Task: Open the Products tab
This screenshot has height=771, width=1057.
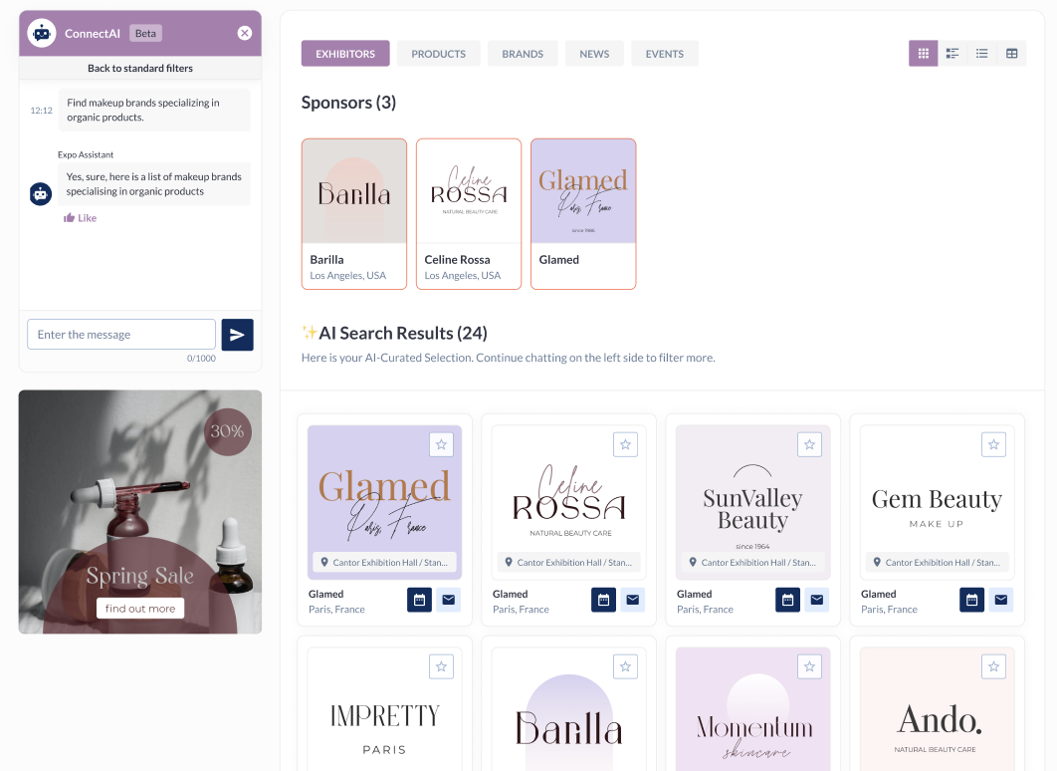Action: click(x=438, y=53)
